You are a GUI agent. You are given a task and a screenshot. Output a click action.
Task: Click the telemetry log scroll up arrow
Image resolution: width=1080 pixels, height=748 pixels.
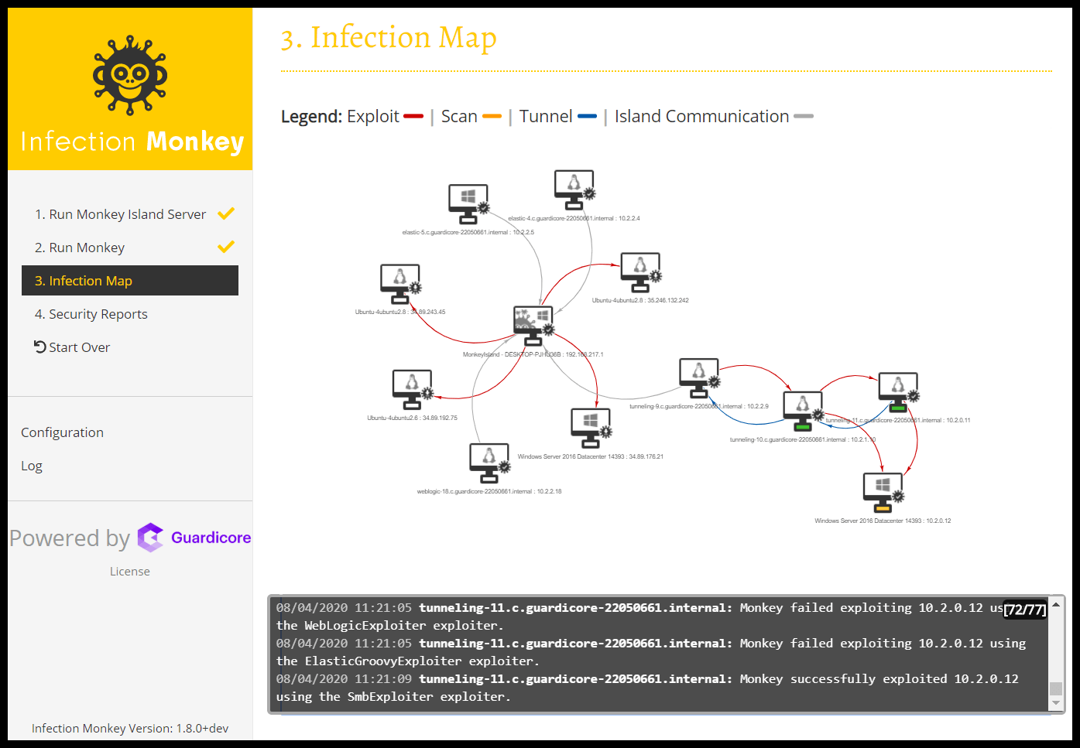(x=1056, y=604)
